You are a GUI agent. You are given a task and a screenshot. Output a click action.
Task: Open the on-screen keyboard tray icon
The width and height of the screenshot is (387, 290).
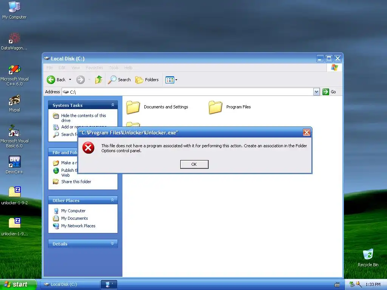(x=337, y=285)
